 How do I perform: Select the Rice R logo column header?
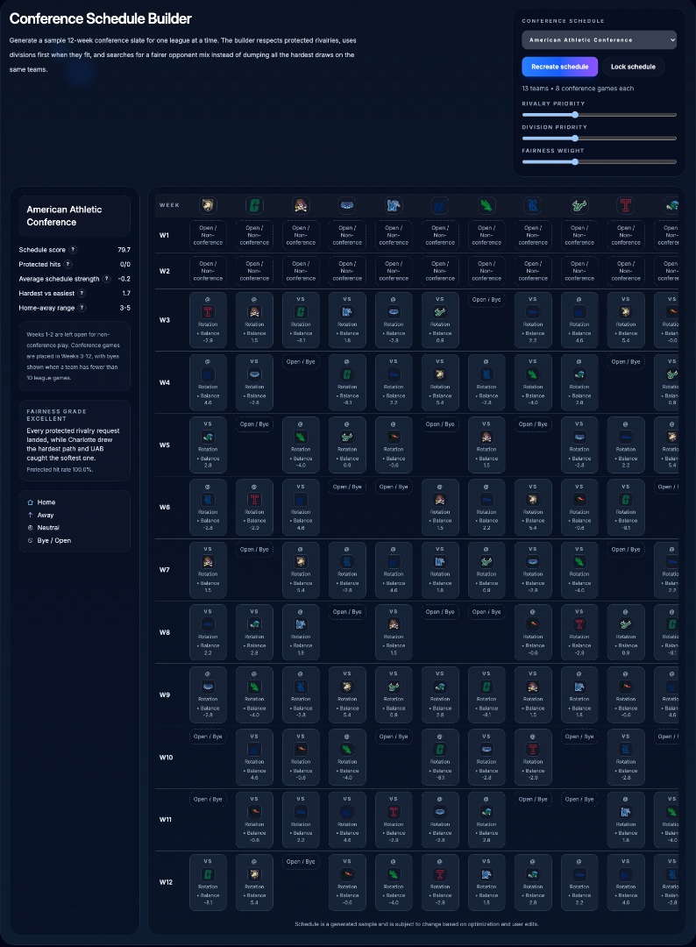point(532,205)
